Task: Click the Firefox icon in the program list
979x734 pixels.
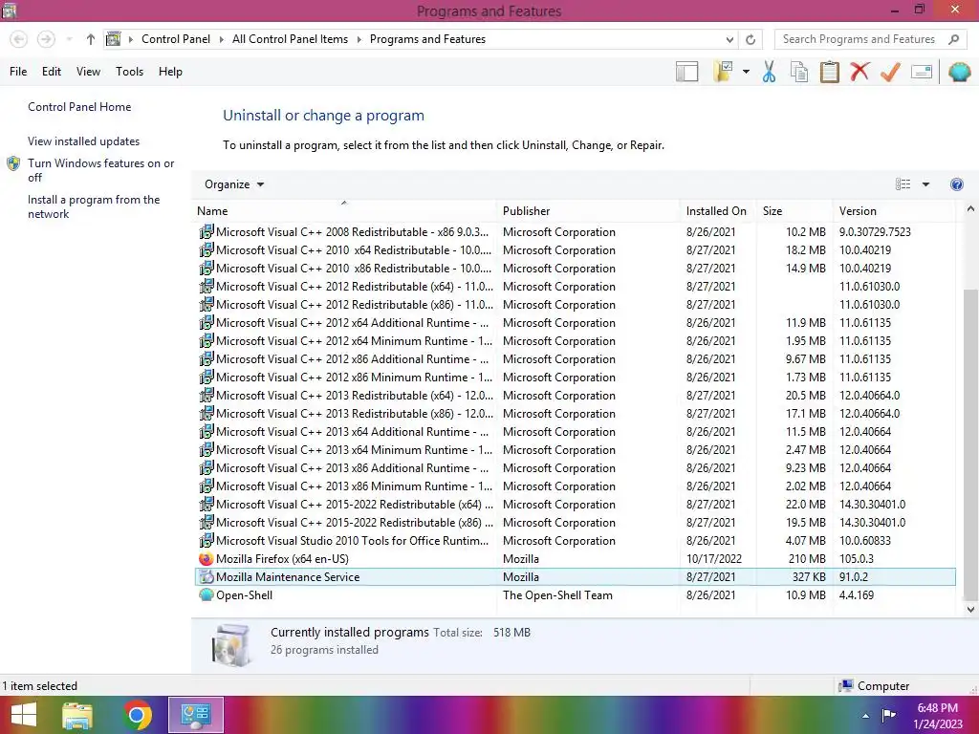Action: 207,559
